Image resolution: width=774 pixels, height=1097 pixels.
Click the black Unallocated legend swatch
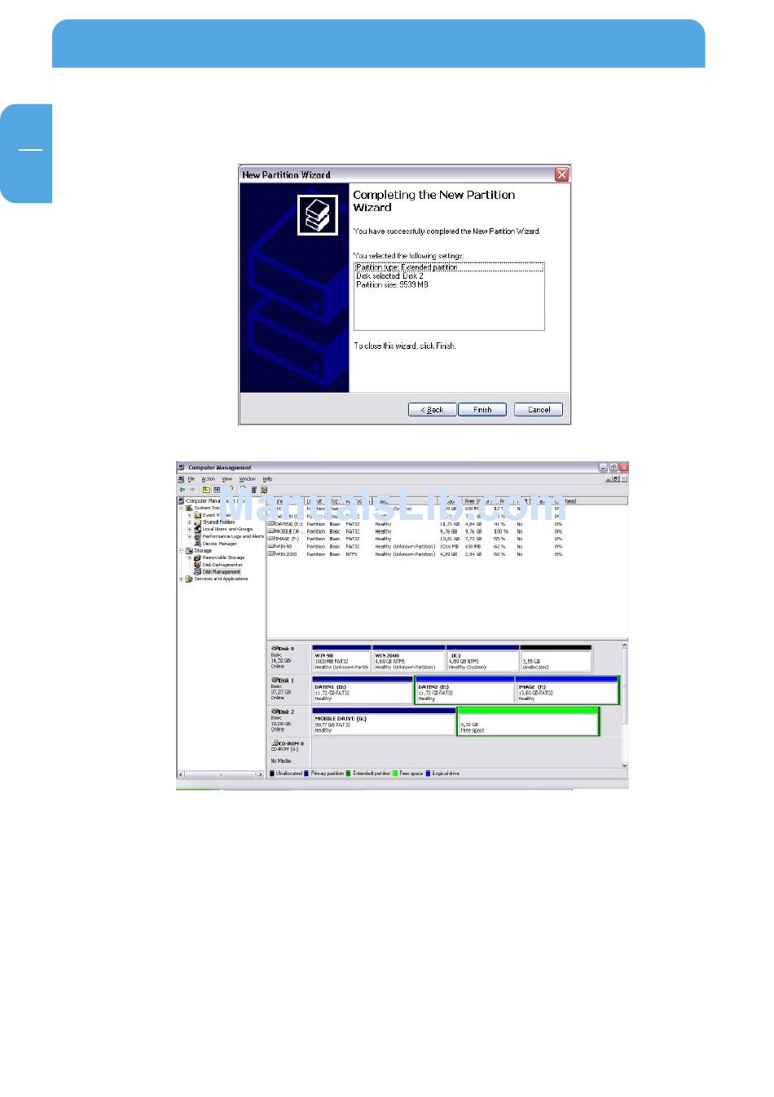[x=272, y=773]
